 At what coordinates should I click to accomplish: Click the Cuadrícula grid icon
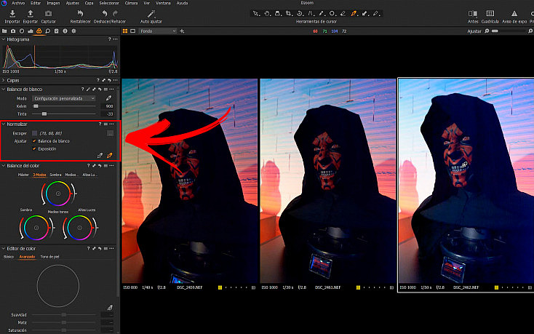pyautogui.click(x=490, y=14)
